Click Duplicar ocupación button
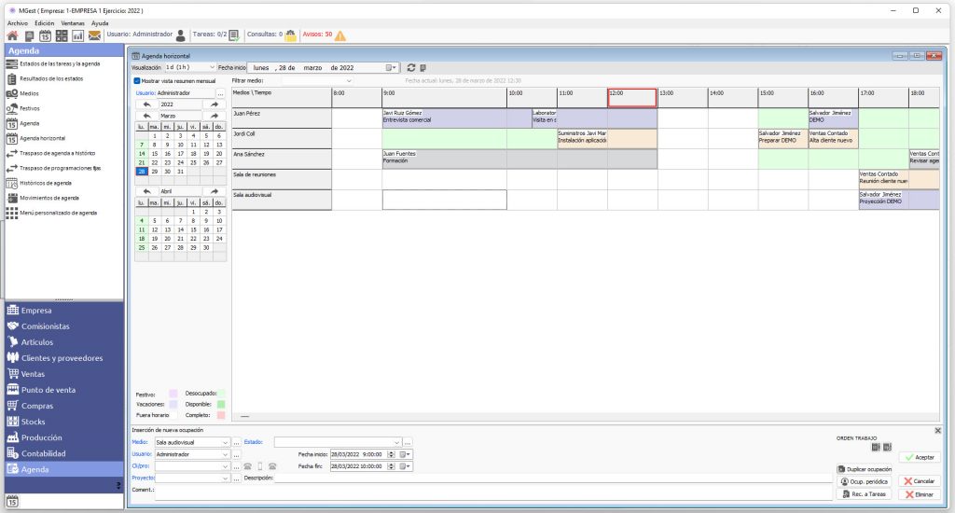The image size is (955, 513). [x=865, y=469]
